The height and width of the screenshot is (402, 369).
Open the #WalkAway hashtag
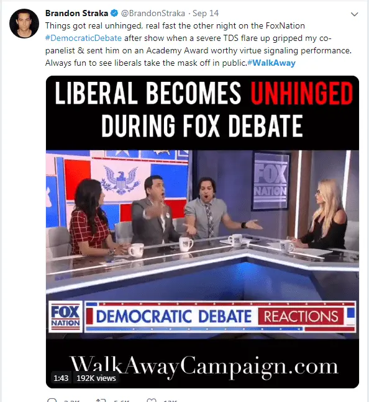point(271,63)
